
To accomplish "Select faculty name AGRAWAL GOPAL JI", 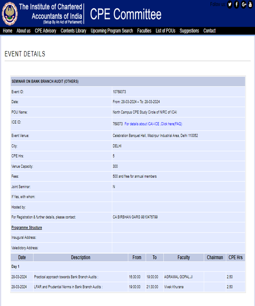I will tap(178, 277).
